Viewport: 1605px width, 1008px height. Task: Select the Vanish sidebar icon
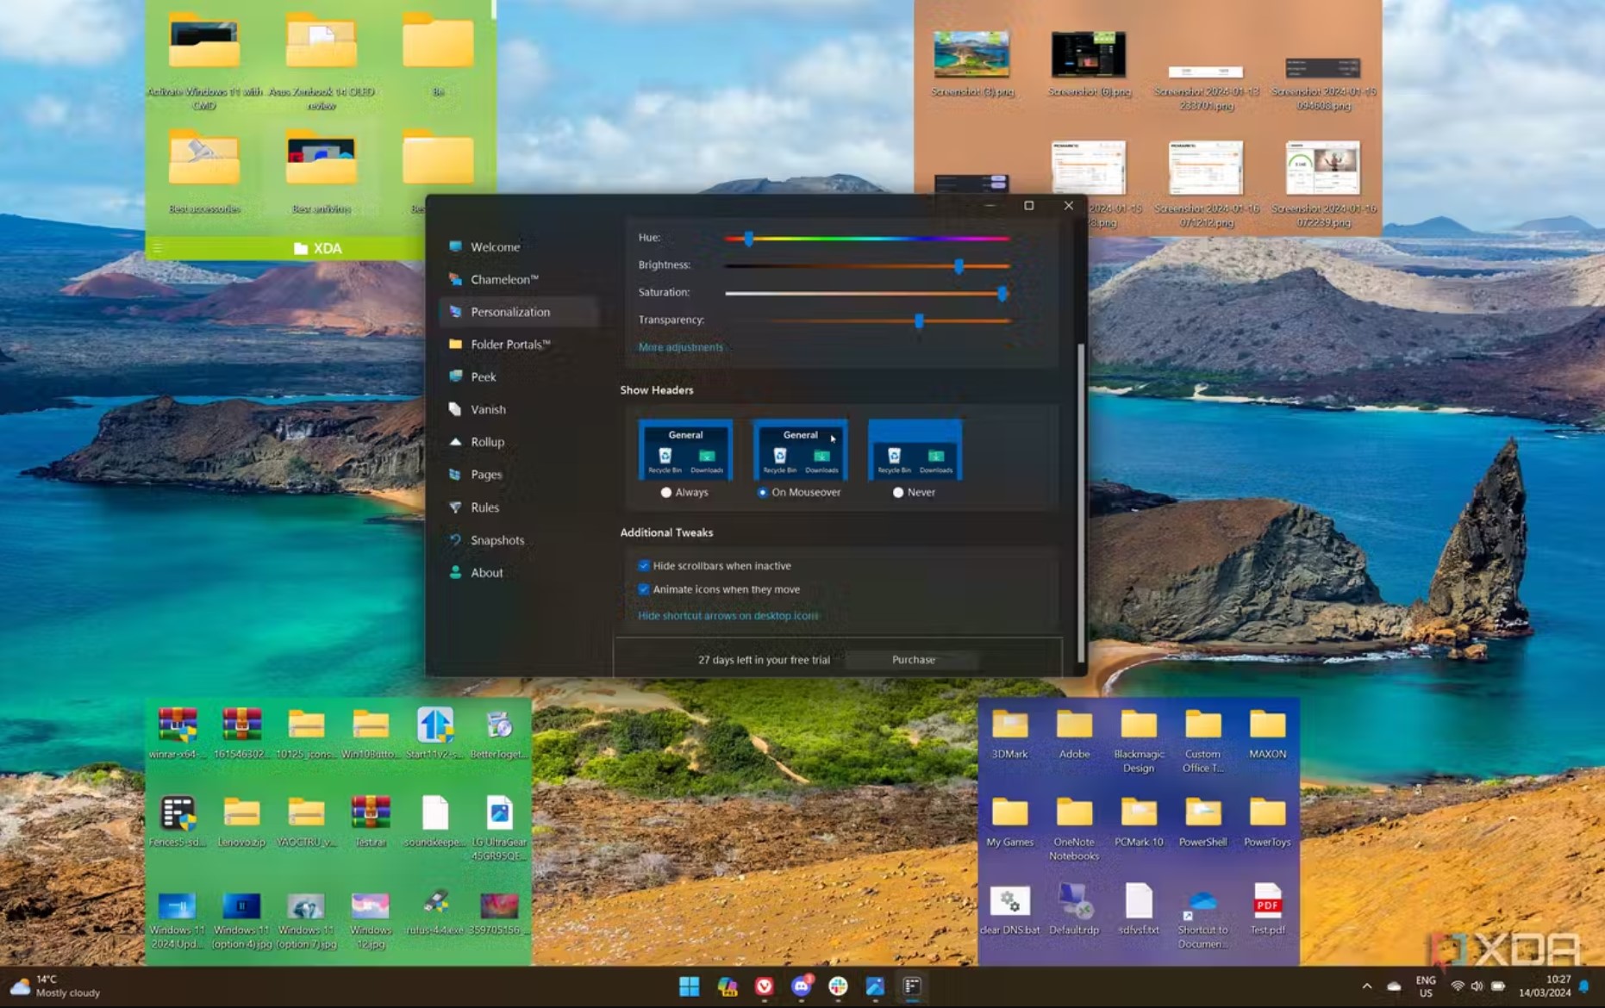point(456,409)
